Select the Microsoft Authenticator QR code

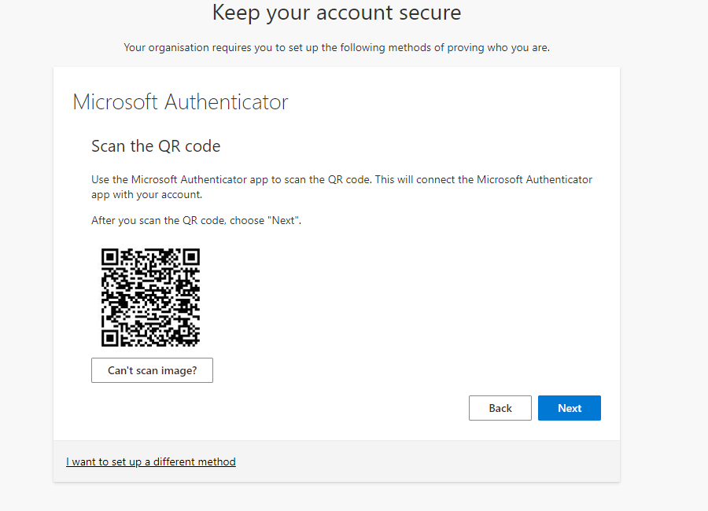click(x=149, y=297)
